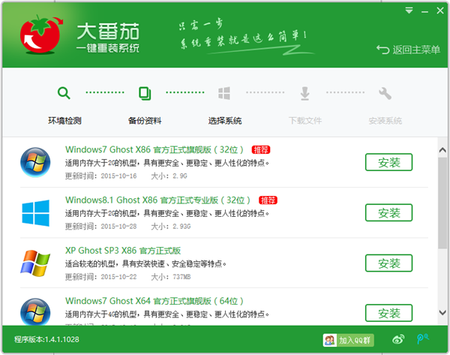Click the system list scrollbar thumb
This screenshot has height=355, width=450.
tap(442, 203)
